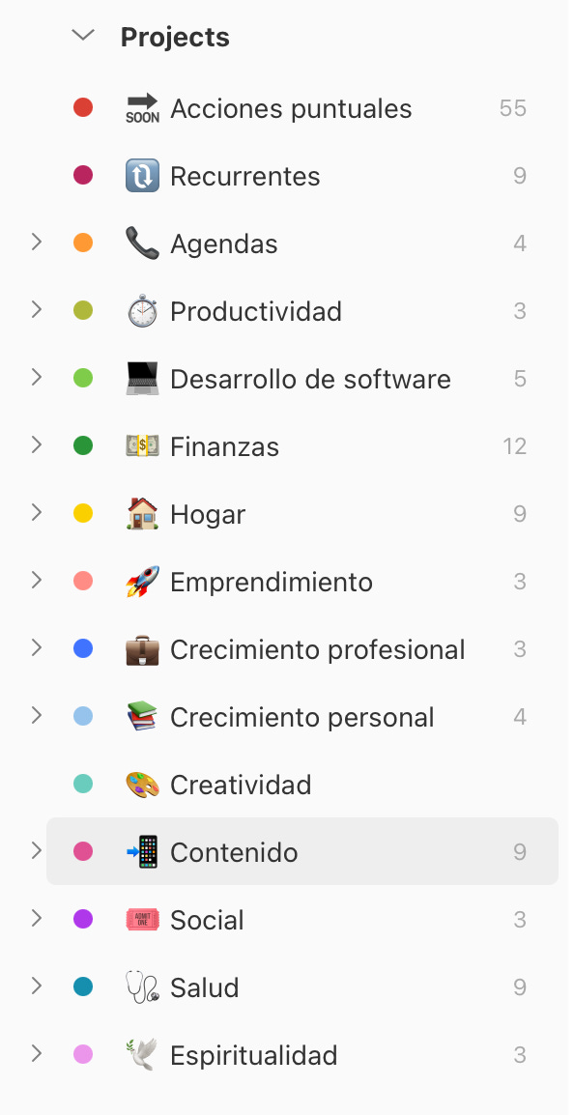Select the briefcase icon for Crecimiento profesional

point(143,649)
